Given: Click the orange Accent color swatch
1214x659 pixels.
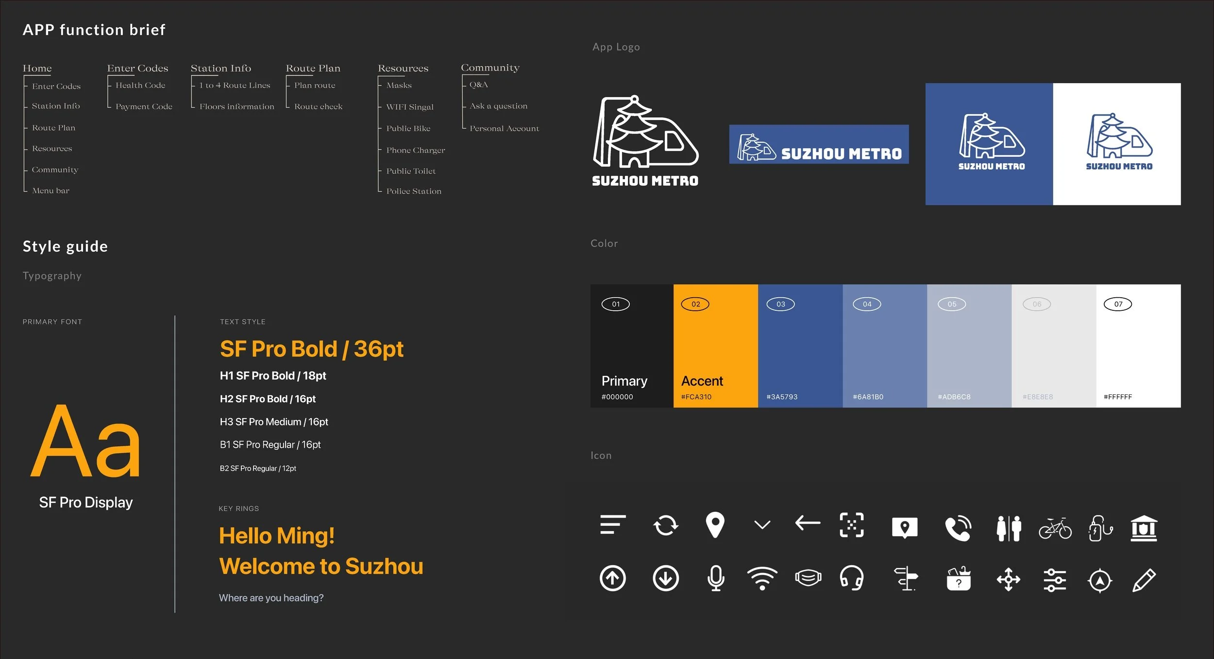Looking at the screenshot, I should coord(715,346).
